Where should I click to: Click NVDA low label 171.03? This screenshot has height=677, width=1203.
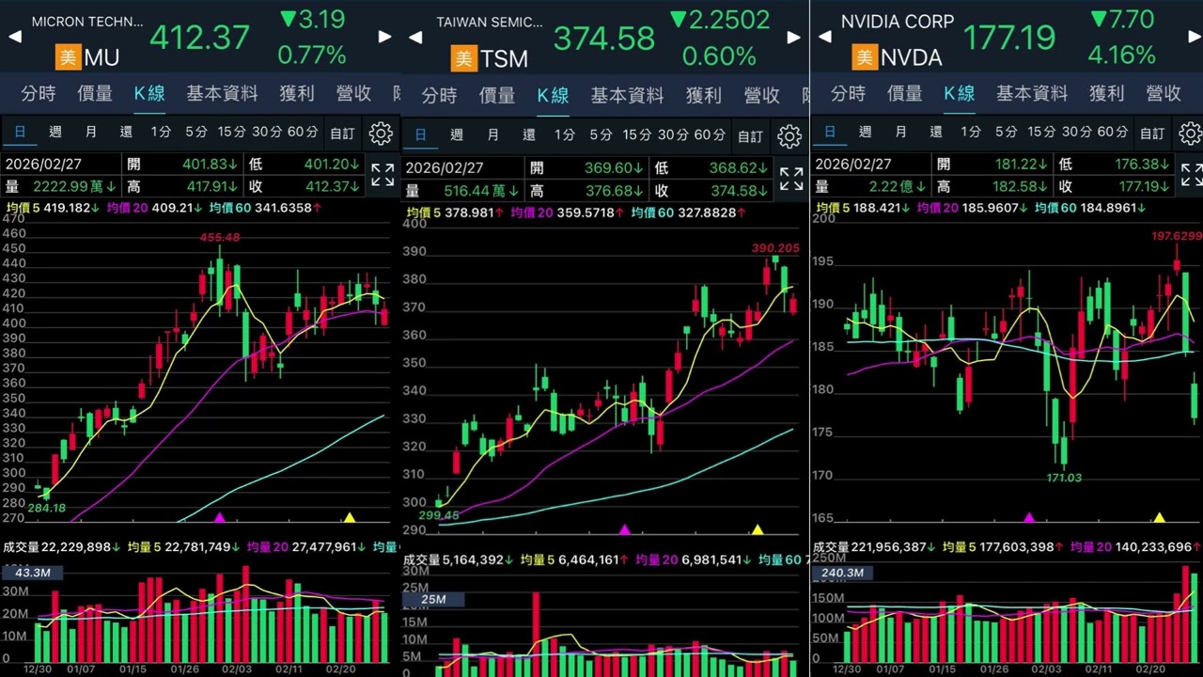point(1064,478)
